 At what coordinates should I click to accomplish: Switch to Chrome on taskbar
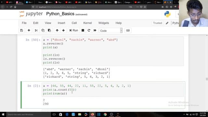(x=105, y=114)
